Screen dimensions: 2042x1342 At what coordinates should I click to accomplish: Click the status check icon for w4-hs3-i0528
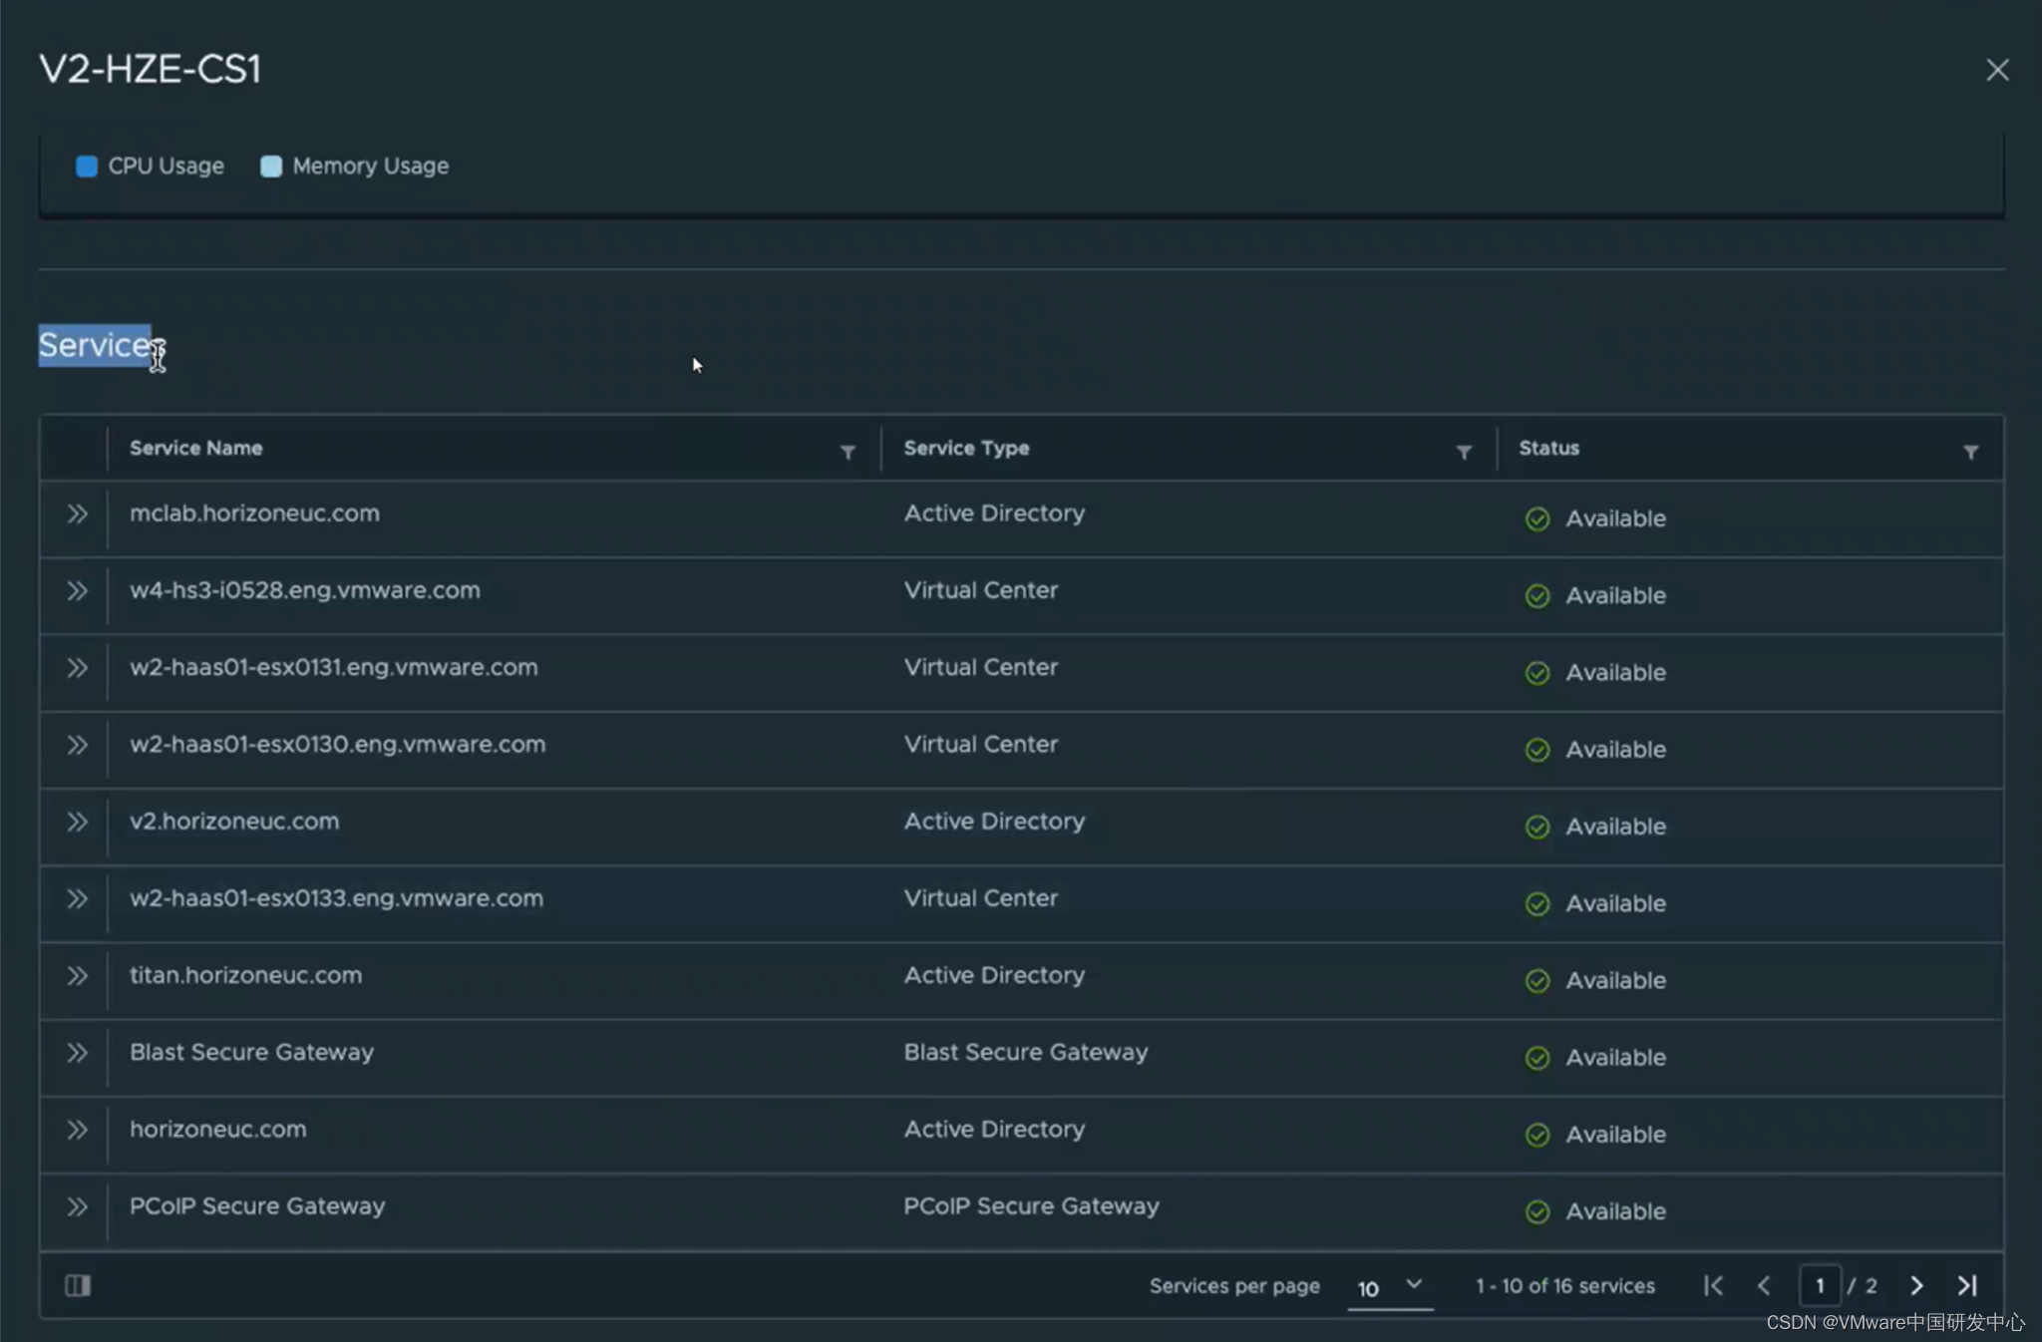(1537, 596)
